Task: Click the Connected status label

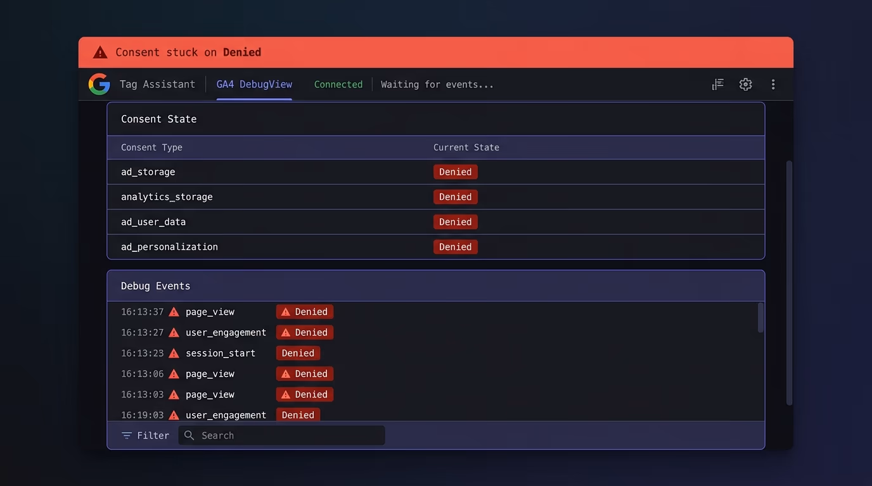Action: tap(338, 84)
